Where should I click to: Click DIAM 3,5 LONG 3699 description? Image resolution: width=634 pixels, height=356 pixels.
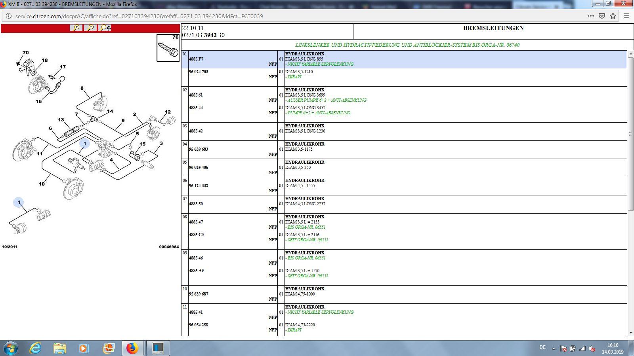(x=305, y=95)
